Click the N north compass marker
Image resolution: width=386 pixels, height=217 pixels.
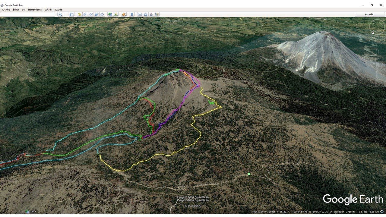tap(373, 33)
